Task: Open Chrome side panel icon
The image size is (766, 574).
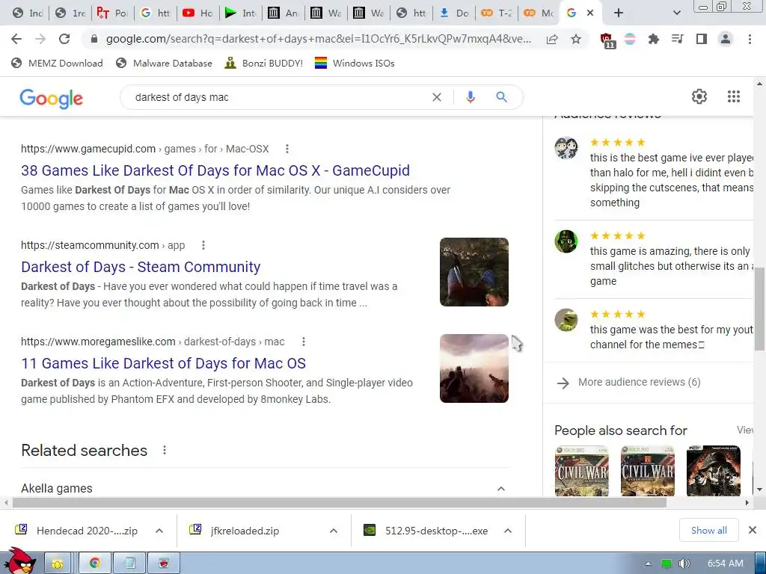Action: [702, 39]
